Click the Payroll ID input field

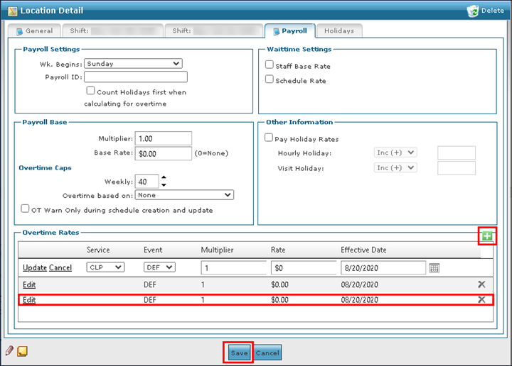135,77
